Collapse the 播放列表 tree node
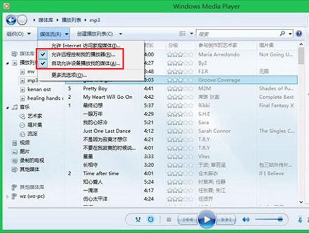Viewport: 309px width, 233px height. click(8, 63)
